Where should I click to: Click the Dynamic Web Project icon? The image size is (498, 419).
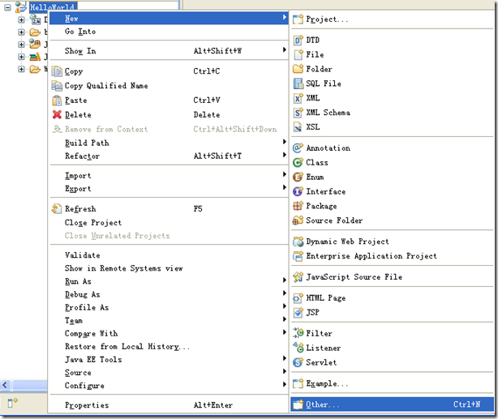click(298, 242)
